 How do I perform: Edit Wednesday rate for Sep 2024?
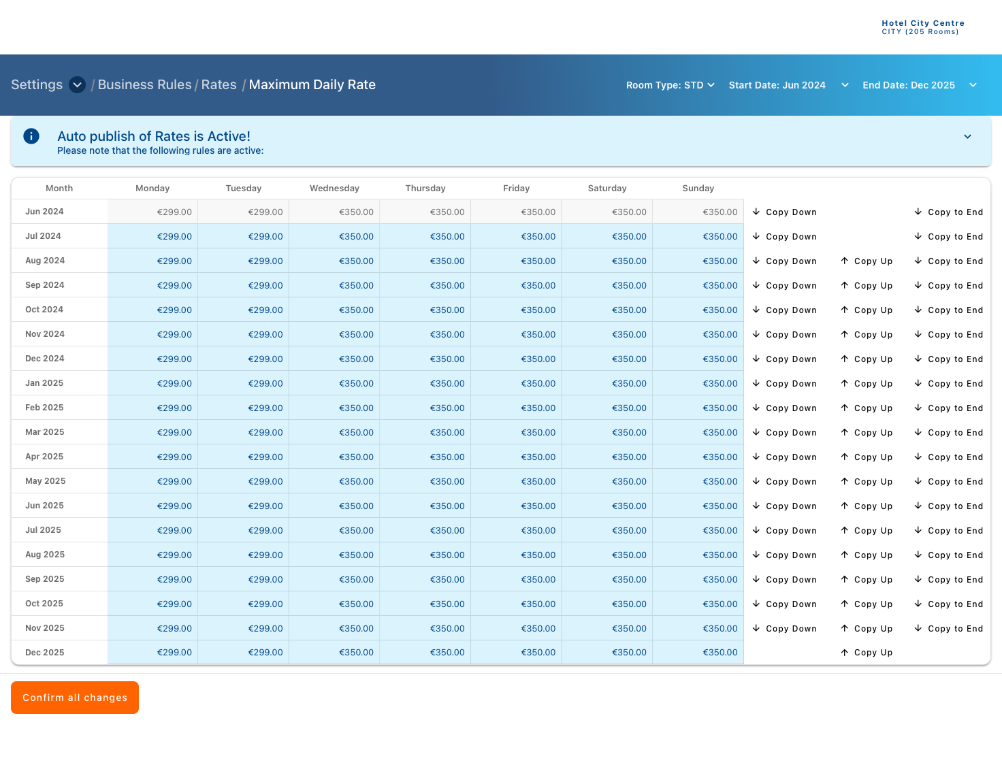coord(334,285)
